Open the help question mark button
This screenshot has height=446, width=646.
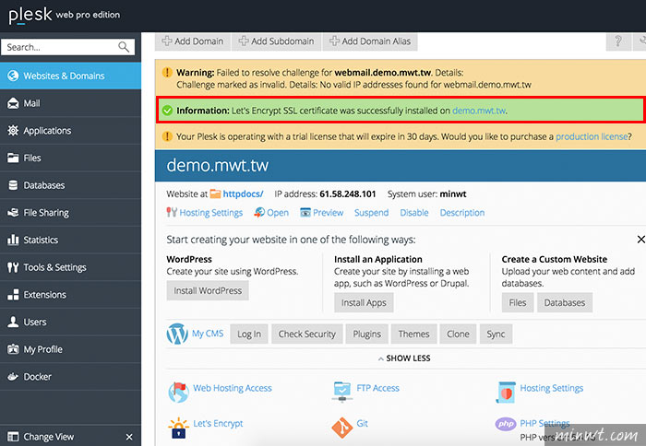tap(618, 41)
